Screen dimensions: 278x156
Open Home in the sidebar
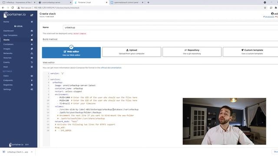pyautogui.click(x=6, y=22)
